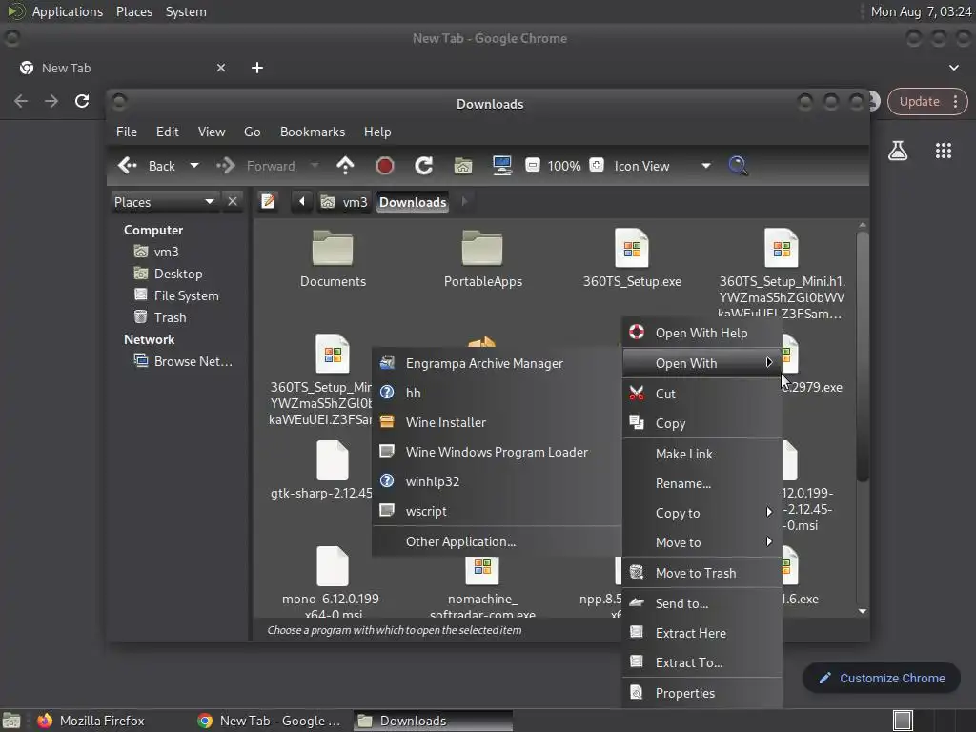Open the Chrome apps grid icon
This screenshot has width=976, height=732.
(x=944, y=151)
